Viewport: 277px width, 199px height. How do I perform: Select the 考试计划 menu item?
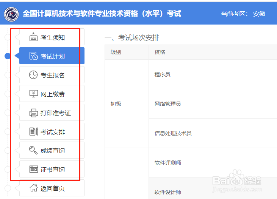[x=52, y=56]
